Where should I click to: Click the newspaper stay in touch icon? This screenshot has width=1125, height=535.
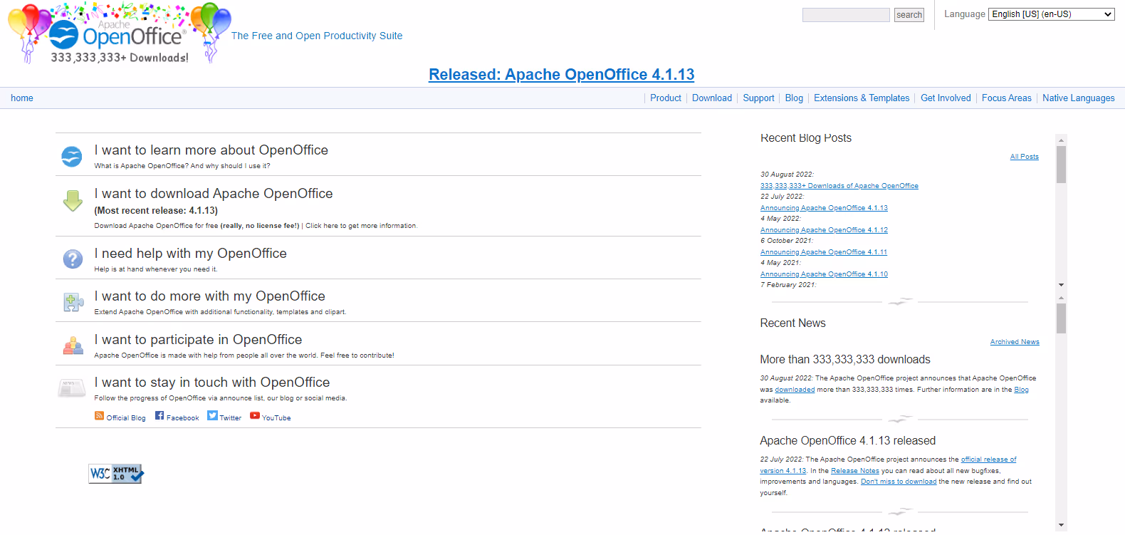(x=71, y=388)
